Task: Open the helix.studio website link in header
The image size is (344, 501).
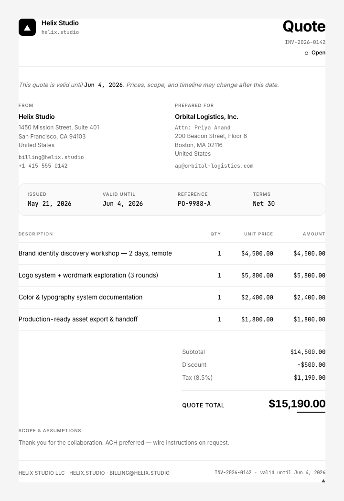Action: (x=60, y=32)
